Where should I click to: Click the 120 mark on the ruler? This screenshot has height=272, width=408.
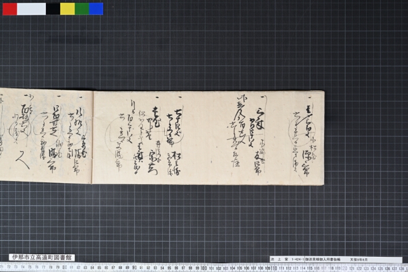click(x=344, y=268)
